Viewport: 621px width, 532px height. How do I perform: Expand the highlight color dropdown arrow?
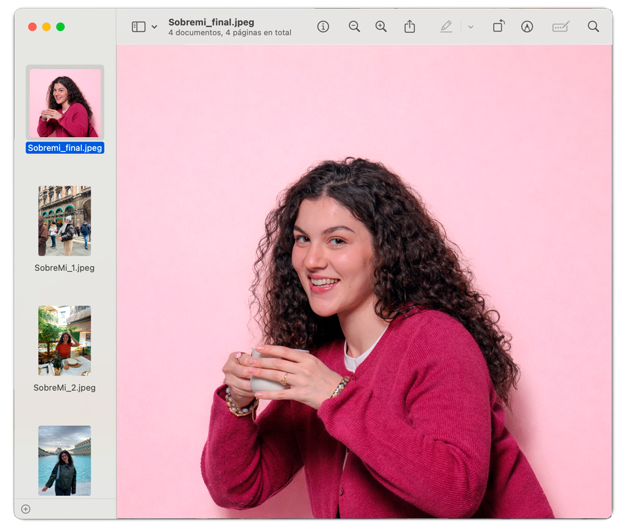point(470,27)
